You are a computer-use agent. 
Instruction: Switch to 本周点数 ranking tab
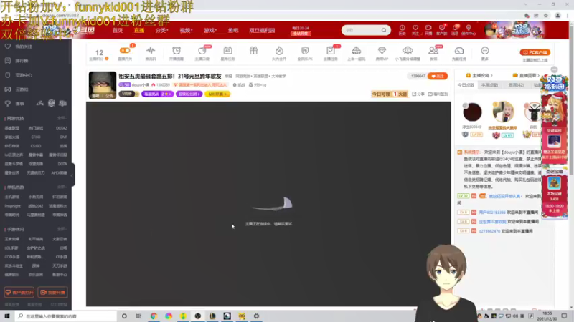(x=490, y=85)
